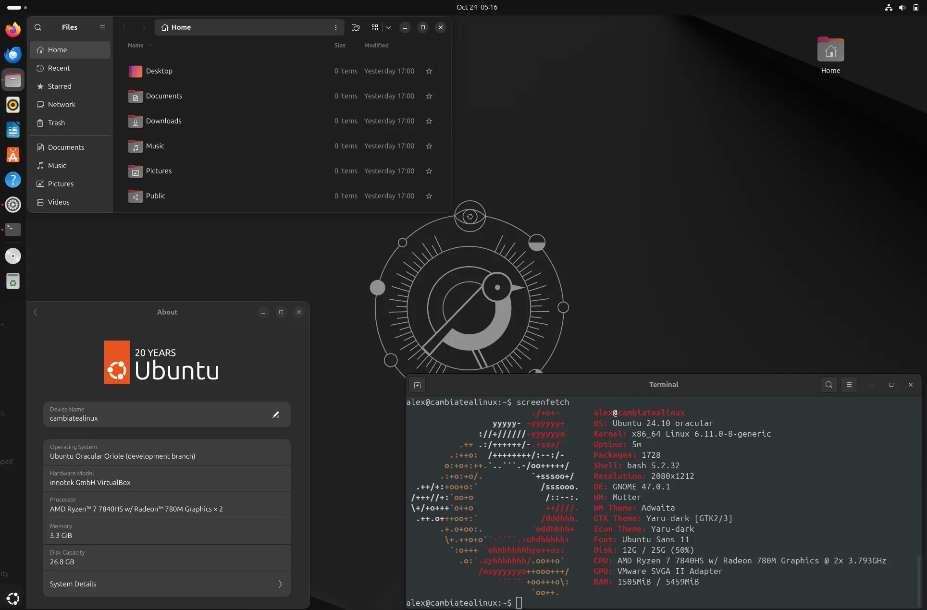Star the Public folder
Image resolution: width=927 pixels, height=610 pixels.
click(x=429, y=196)
